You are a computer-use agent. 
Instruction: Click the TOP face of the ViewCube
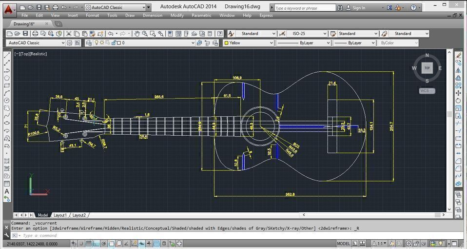click(x=427, y=68)
